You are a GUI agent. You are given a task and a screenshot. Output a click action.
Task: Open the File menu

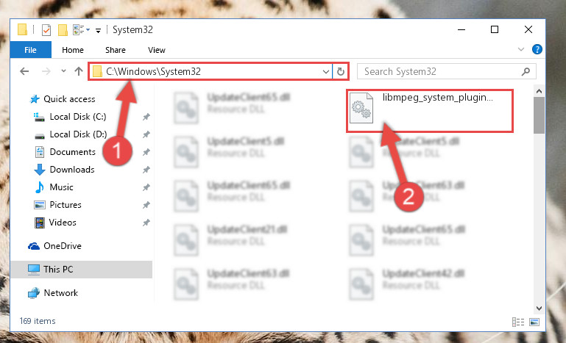[31, 50]
